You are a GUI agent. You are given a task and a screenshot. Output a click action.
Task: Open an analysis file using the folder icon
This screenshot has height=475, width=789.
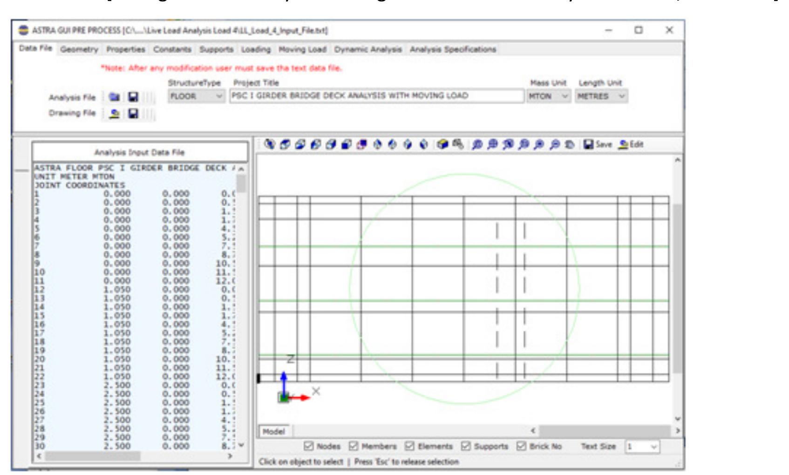click(114, 96)
